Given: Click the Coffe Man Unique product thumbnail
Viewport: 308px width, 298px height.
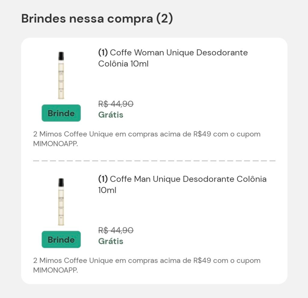Looking at the screenshot, I should (61, 202).
